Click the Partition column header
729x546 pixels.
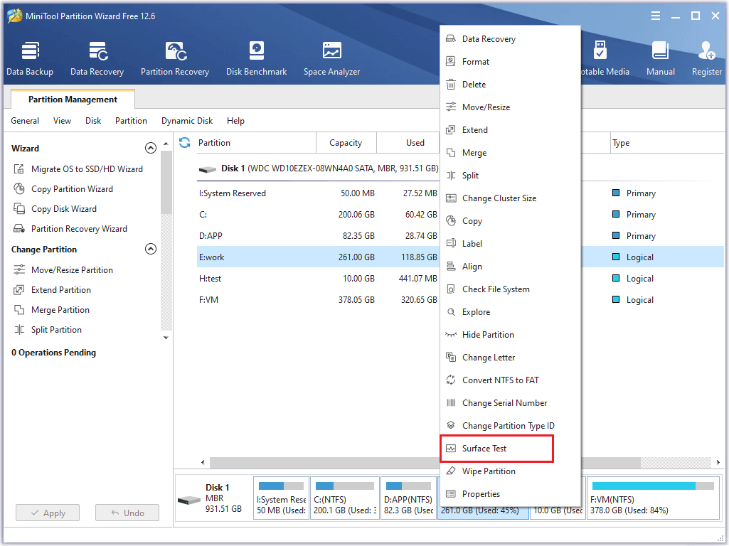(x=255, y=143)
